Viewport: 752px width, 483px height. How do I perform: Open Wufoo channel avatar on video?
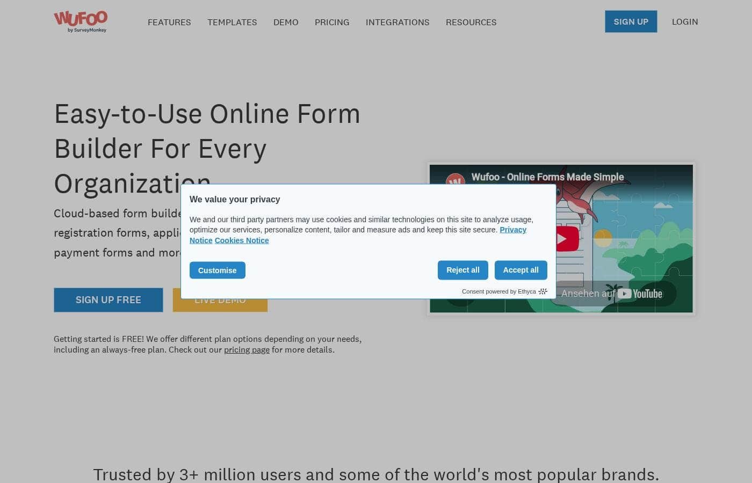coord(455,180)
